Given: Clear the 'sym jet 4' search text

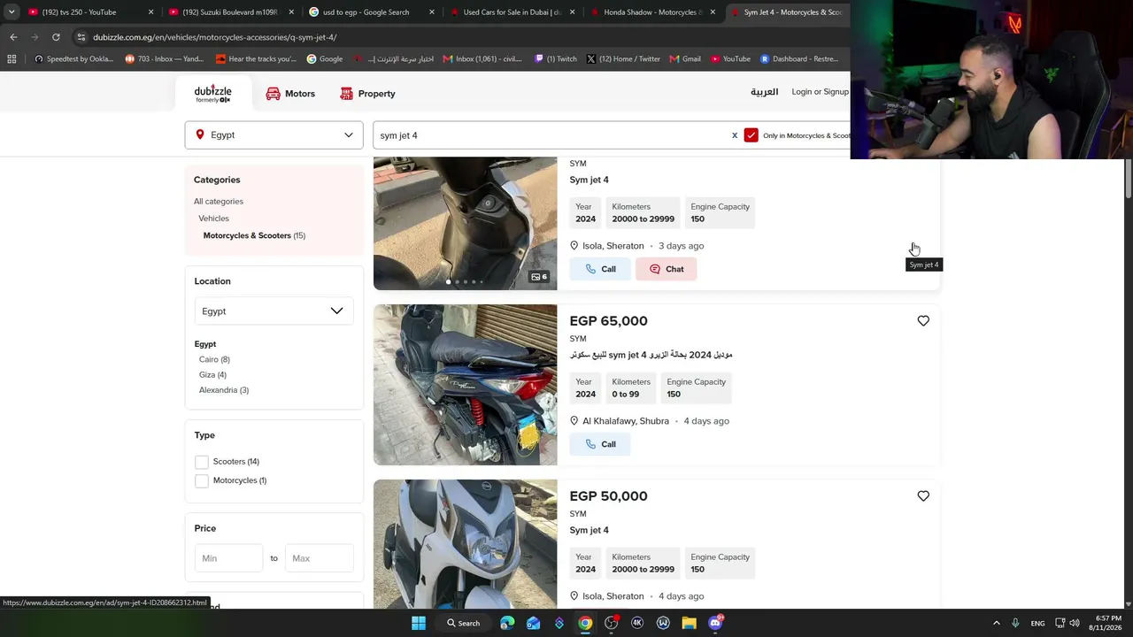Looking at the screenshot, I should [x=734, y=135].
